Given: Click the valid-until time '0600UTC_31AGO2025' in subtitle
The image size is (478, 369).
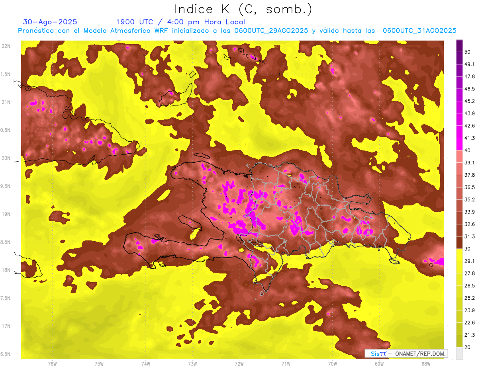Looking at the screenshot, I should (419, 31).
